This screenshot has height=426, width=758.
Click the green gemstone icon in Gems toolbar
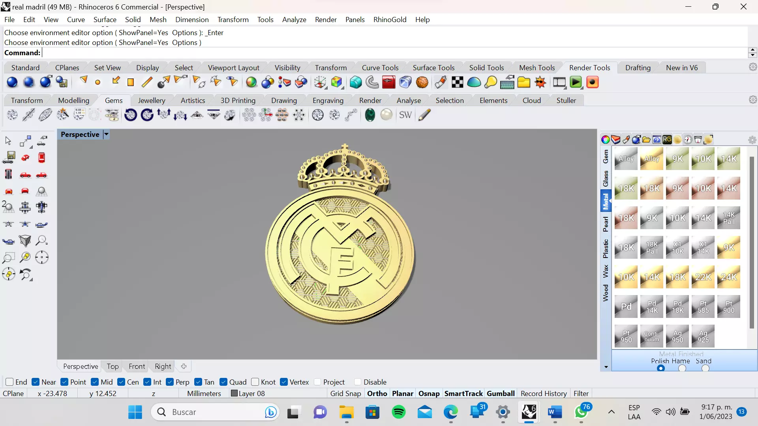point(370,115)
